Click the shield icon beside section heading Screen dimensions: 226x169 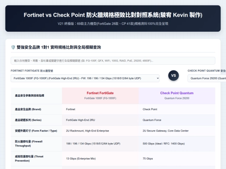pyautogui.click(x=13, y=47)
